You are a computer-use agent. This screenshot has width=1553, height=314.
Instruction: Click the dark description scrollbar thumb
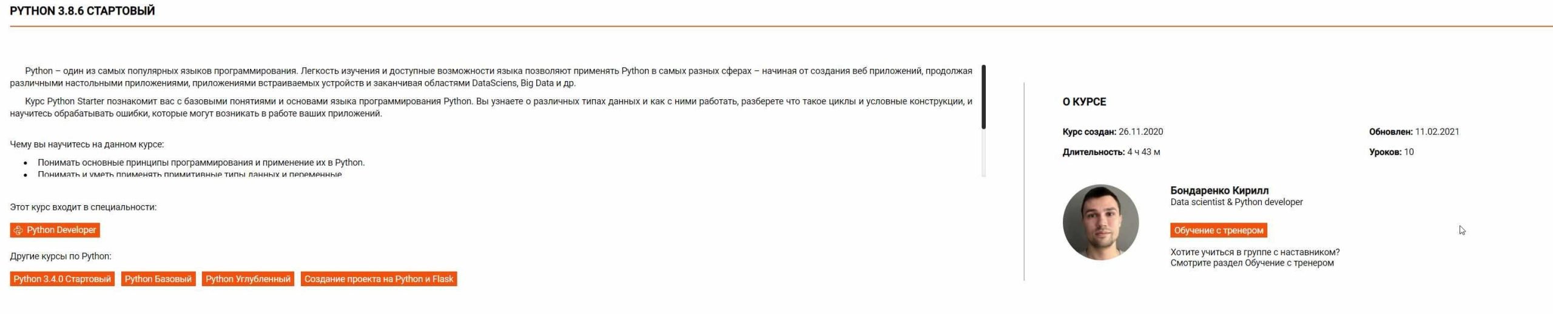tap(983, 97)
